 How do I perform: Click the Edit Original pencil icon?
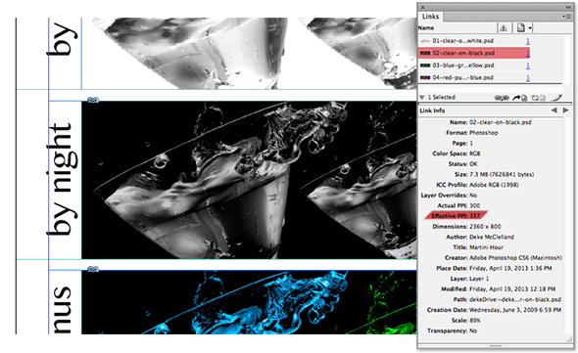click(556, 98)
